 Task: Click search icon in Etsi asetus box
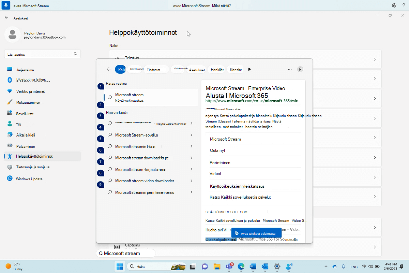[x=75, y=54]
